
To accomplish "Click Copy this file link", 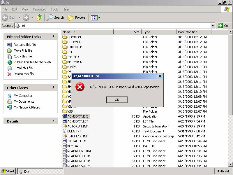I will point(23,56).
